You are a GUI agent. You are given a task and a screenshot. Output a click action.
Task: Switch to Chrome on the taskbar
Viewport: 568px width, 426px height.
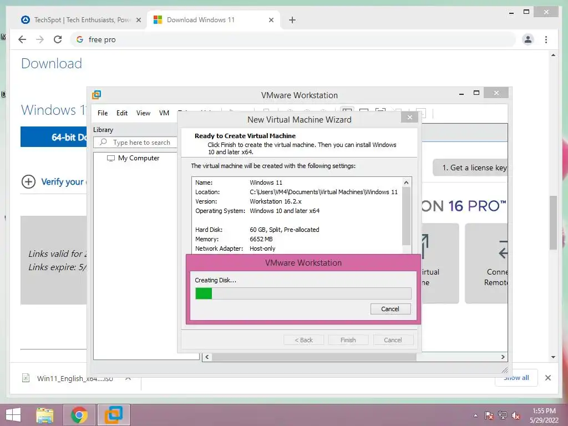(79, 415)
